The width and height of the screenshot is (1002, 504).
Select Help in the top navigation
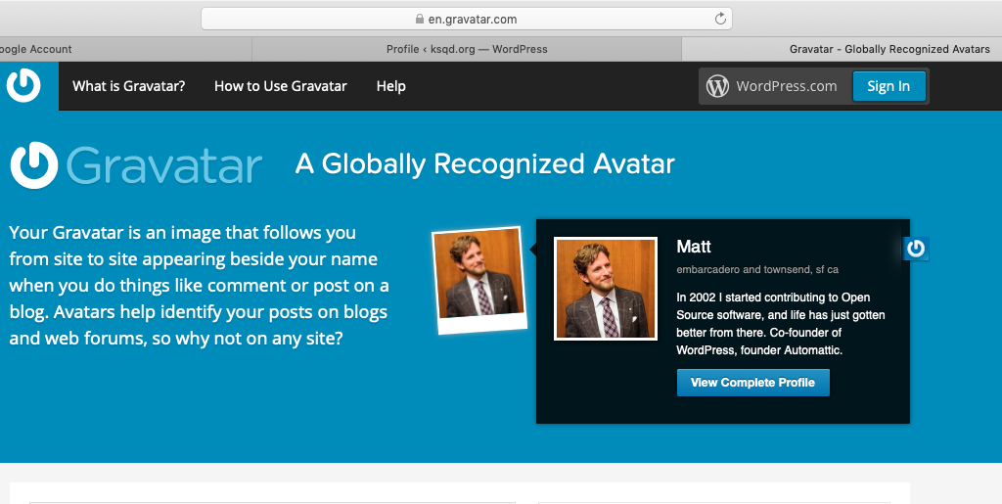pyautogui.click(x=390, y=86)
